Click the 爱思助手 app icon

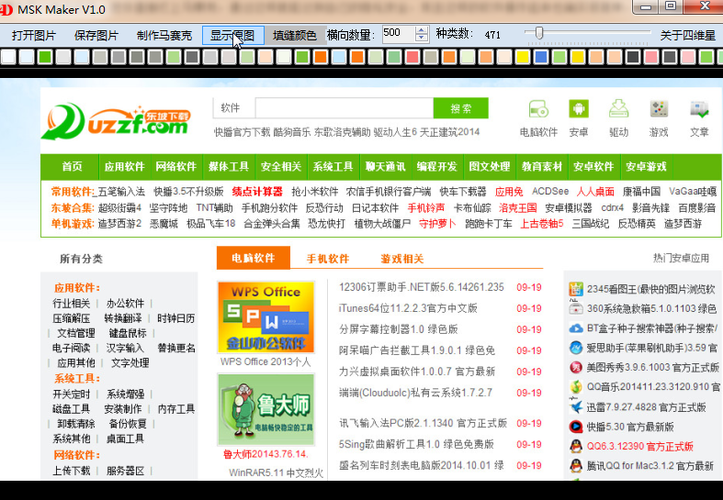click(x=575, y=348)
